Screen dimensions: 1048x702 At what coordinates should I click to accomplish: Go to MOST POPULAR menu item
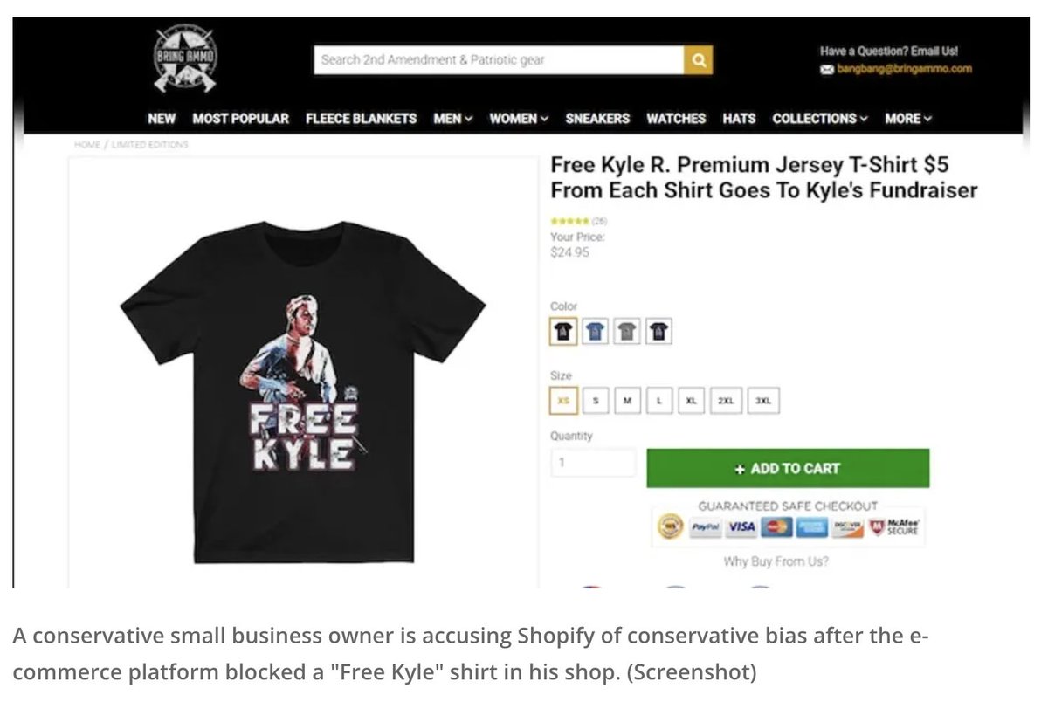[x=240, y=119]
